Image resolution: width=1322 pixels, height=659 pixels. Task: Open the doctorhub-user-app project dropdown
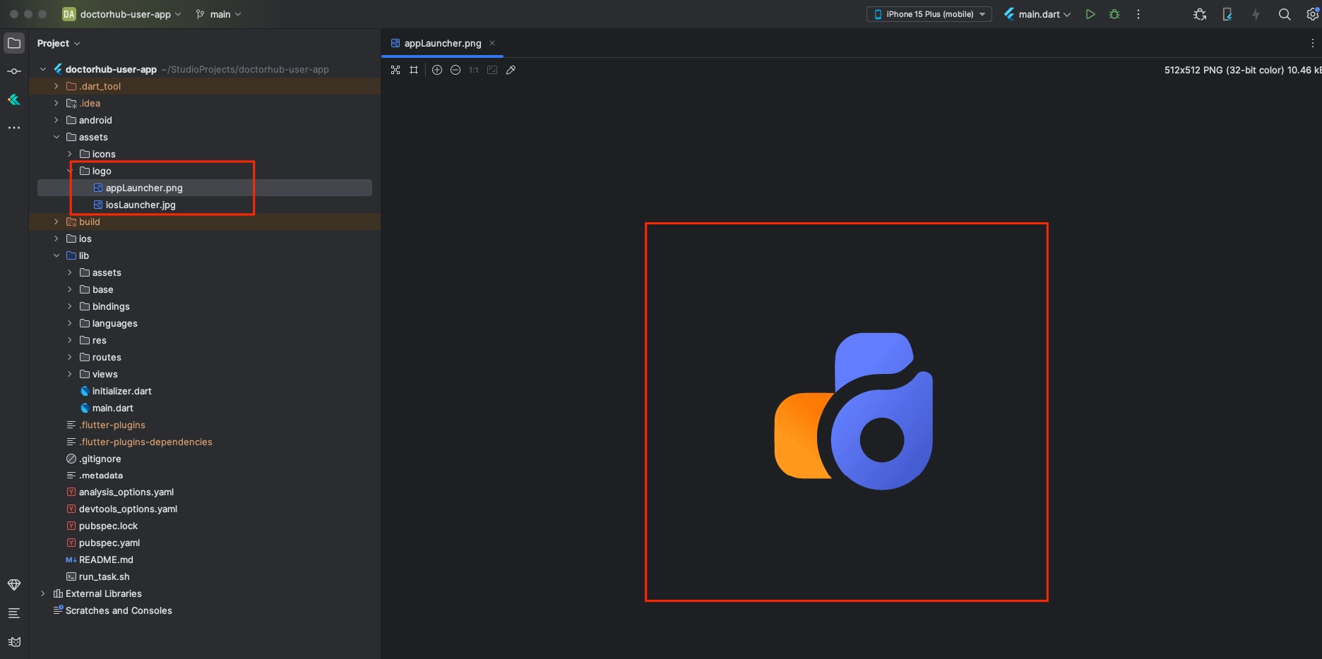point(121,14)
